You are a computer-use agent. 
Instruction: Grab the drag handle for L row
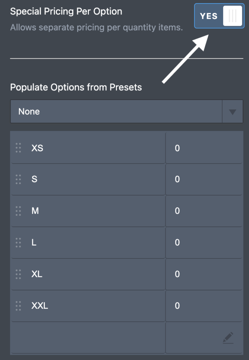coord(18,243)
